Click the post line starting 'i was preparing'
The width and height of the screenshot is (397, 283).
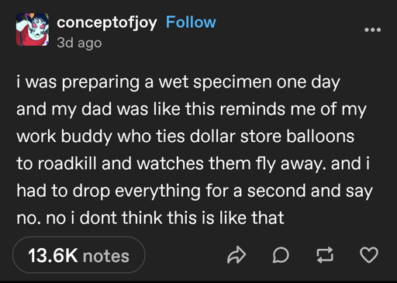point(178,82)
